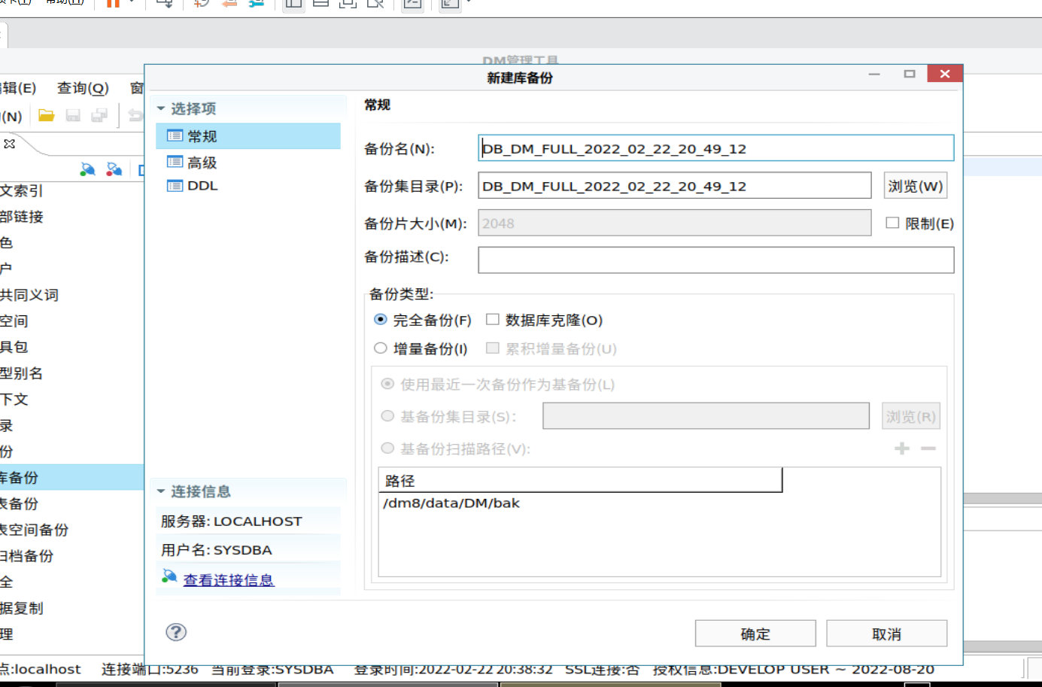Open the 查看连接信息 link
1042x687 pixels.
coord(229,579)
